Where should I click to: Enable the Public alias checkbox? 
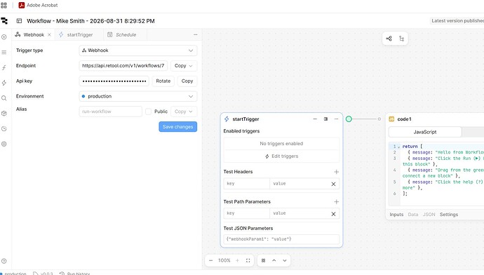(x=149, y=112)
